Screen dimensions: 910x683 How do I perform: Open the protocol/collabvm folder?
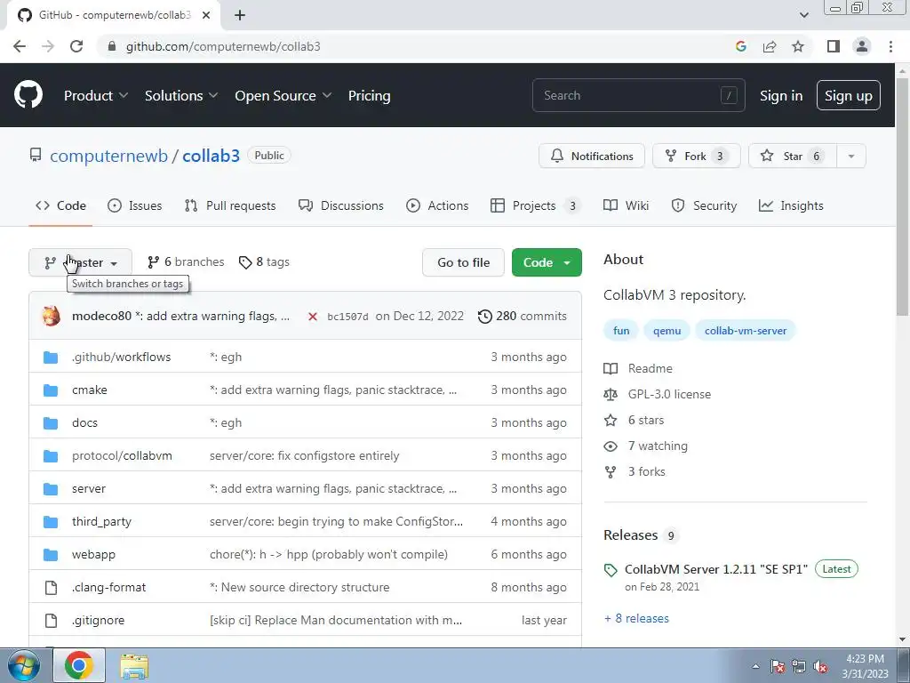122,456
